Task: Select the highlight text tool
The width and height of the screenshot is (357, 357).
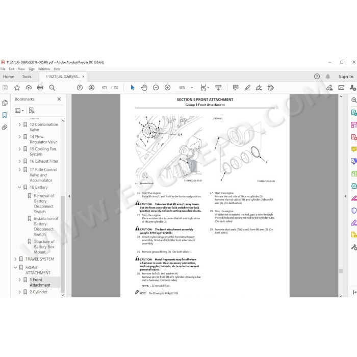Action: (247, 88)
